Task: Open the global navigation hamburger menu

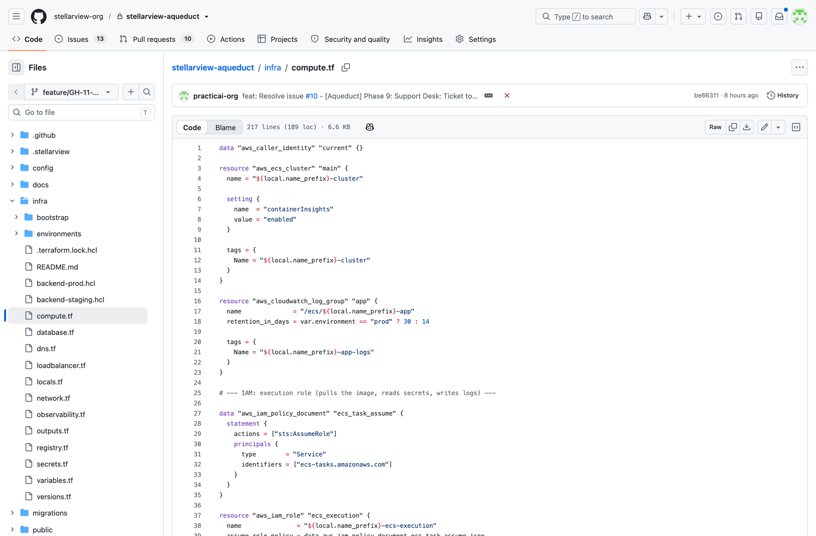Action: [16, 17]
